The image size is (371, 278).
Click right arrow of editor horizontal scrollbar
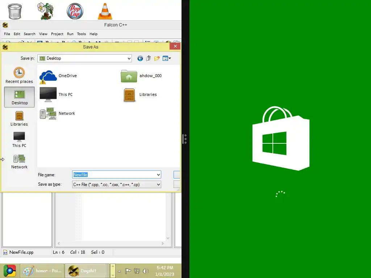(x=163, y=243)
